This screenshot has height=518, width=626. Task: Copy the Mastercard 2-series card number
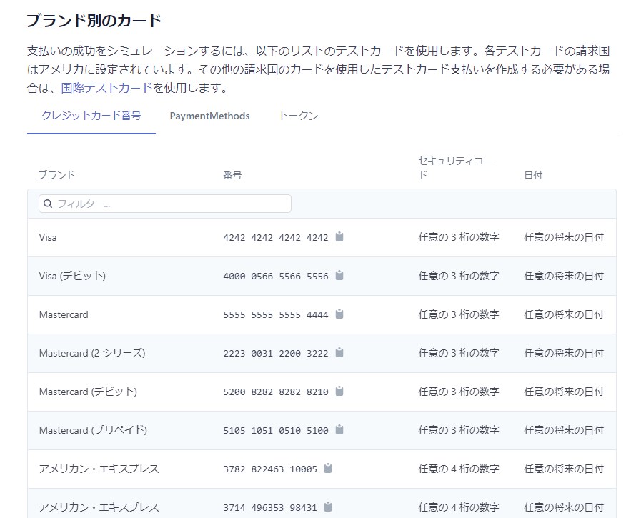pyautogui.click(x=339, y=352)
